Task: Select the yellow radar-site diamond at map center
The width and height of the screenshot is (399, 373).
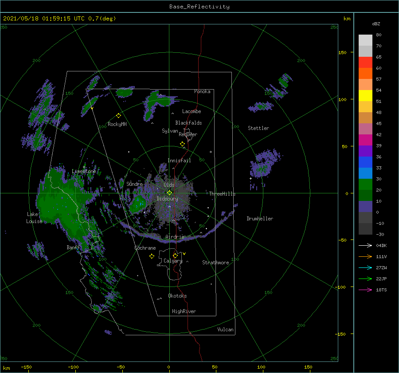Action: [169, 193]
